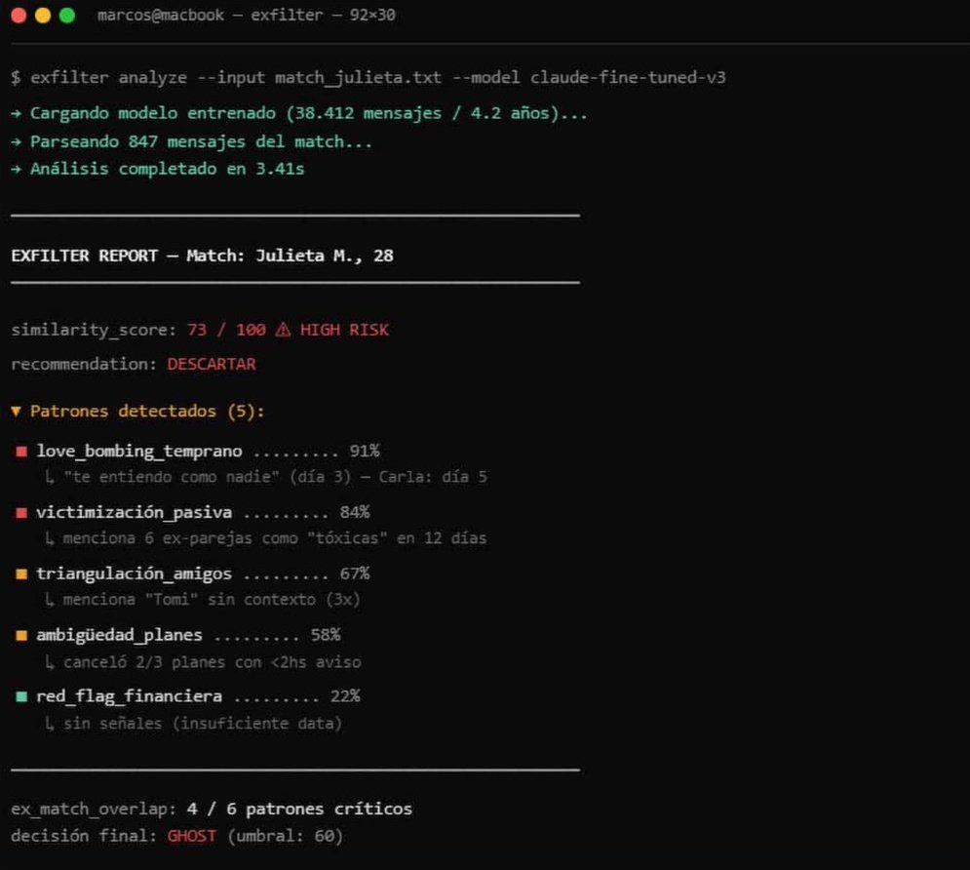Click the '73 / 100' score value
The height and width of the screenshot is (870, 970).
(x=226, y=330)
